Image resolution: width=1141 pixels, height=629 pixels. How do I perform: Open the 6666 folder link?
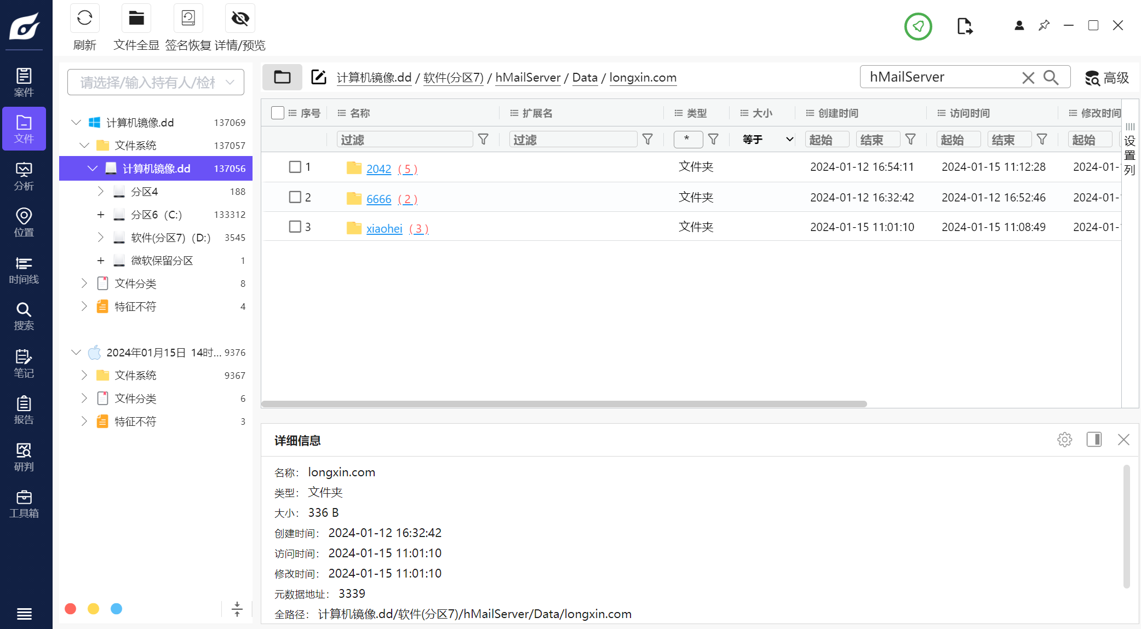379,199
